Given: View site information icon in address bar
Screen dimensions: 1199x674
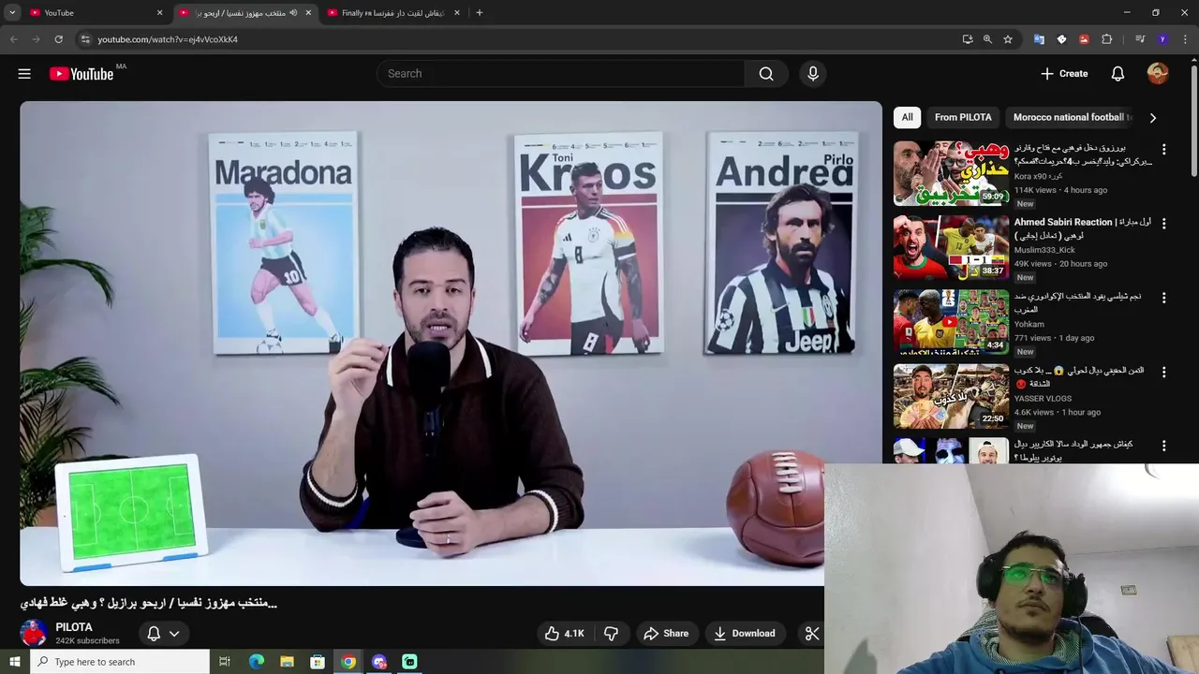Looking at the screenshot, I should point(84,39).
